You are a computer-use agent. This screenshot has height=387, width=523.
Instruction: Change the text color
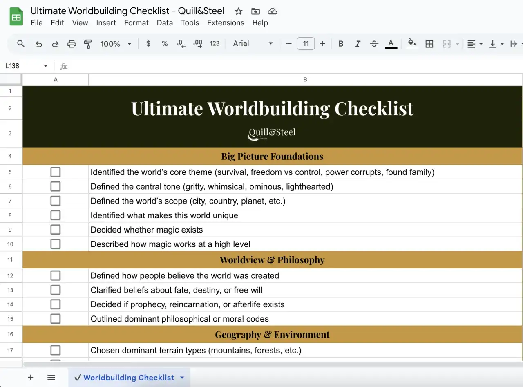(391, 44)
